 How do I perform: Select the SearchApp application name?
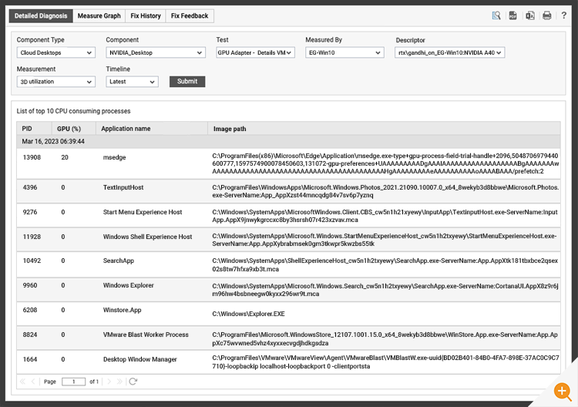(x=119, y=261)
